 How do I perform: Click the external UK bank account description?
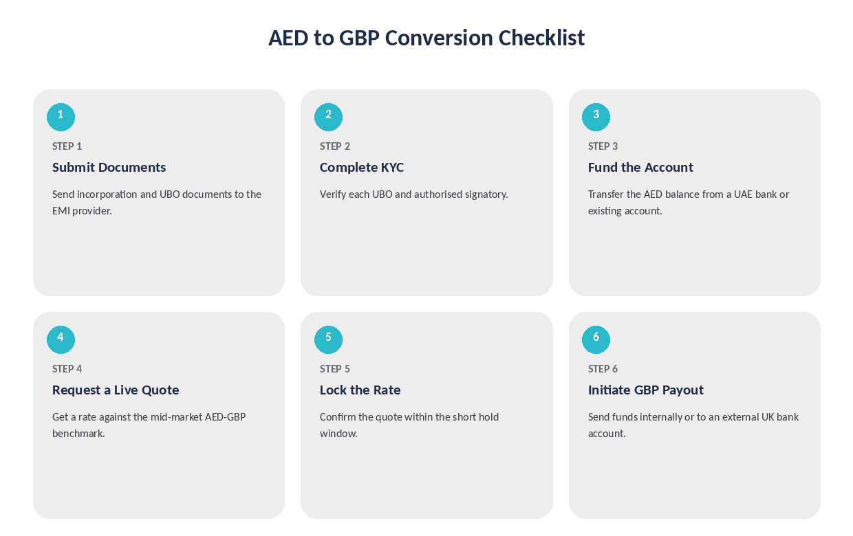tap(693, 425)
